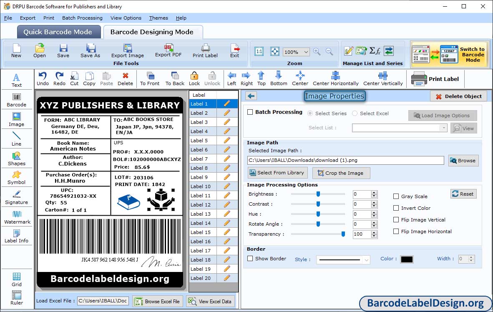Select the Watermark tool

coord(17,217)
